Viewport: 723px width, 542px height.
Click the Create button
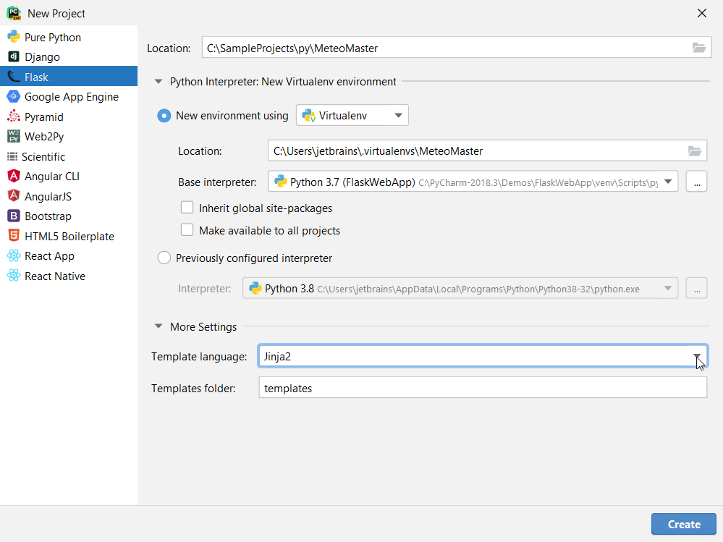[x=683, y=525]
